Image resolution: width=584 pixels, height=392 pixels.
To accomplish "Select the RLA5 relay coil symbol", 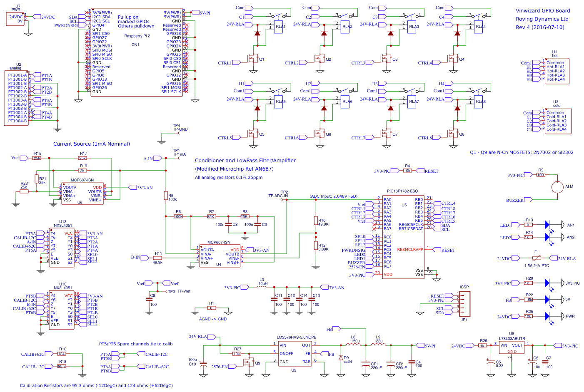I will [278, 102].
